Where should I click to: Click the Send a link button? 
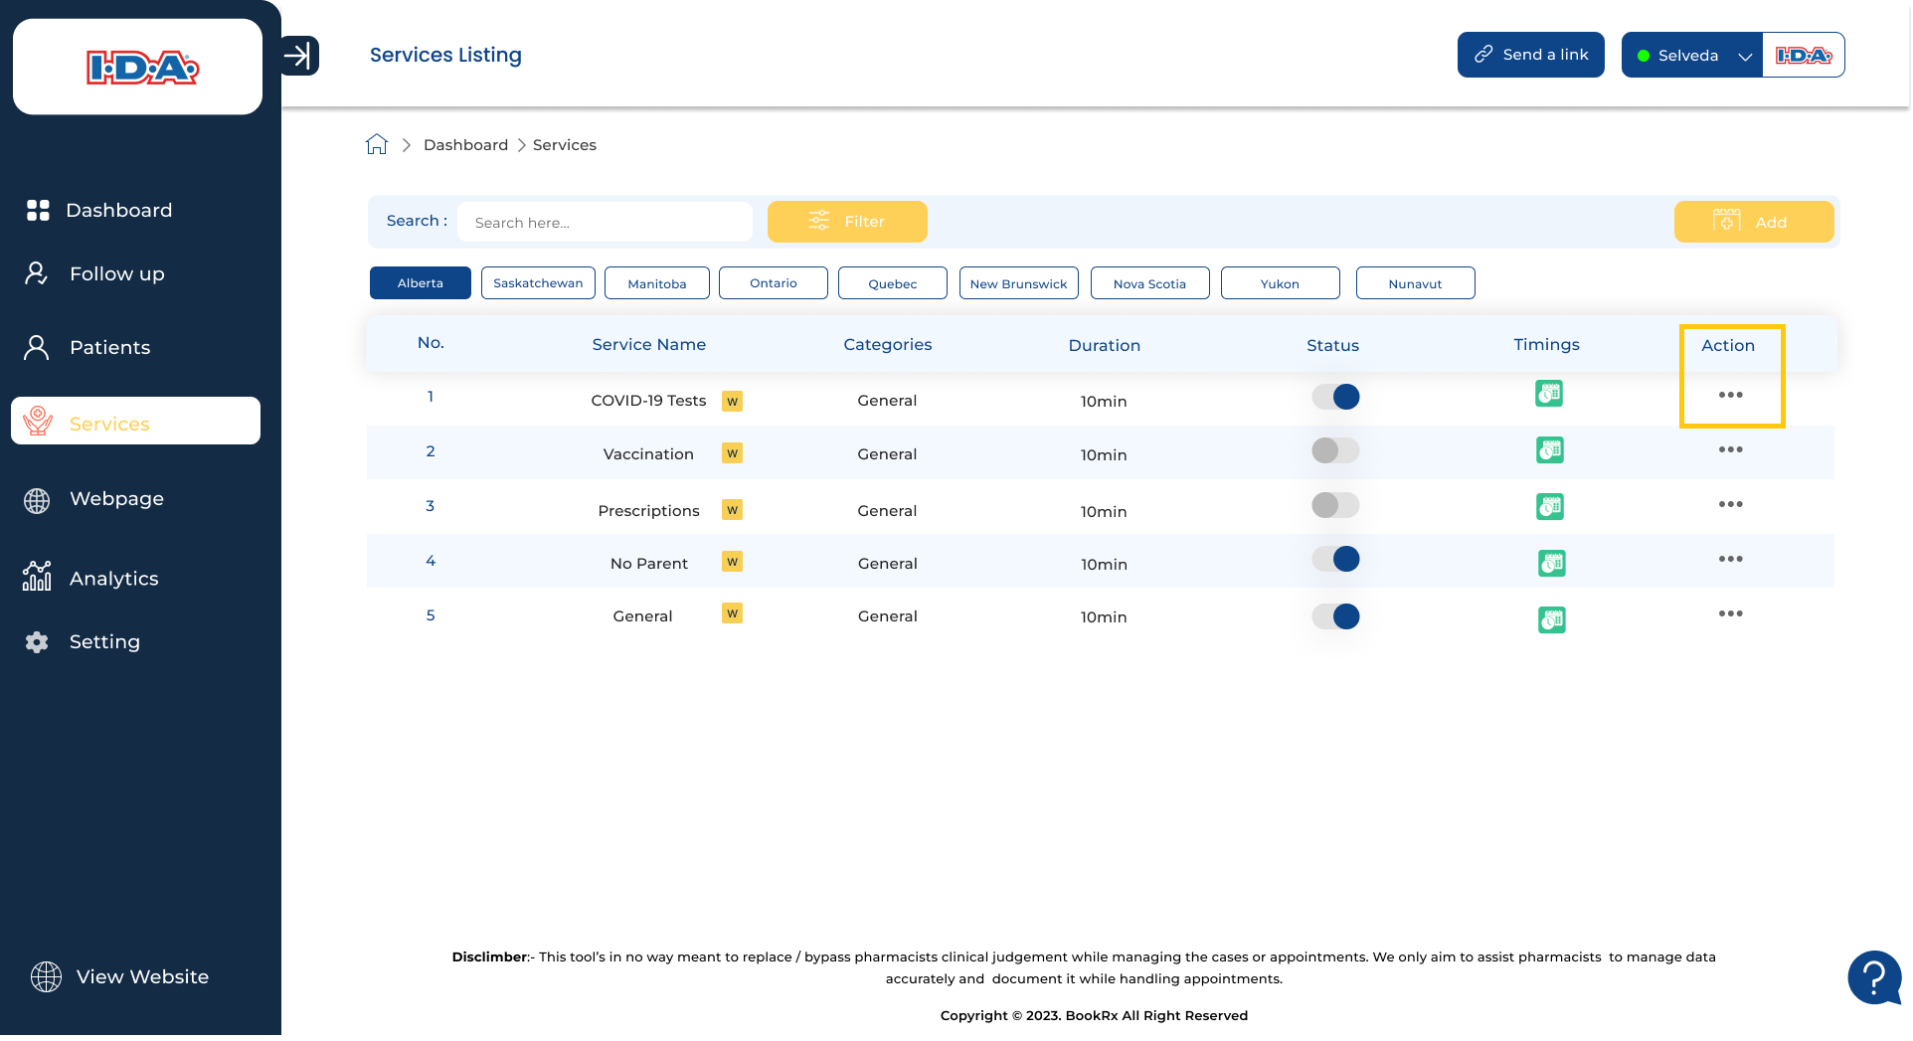[x=1530, y=55]
